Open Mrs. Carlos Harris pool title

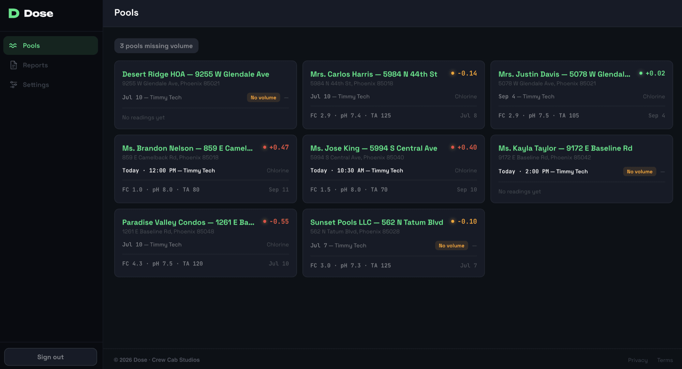click(374, 74)
